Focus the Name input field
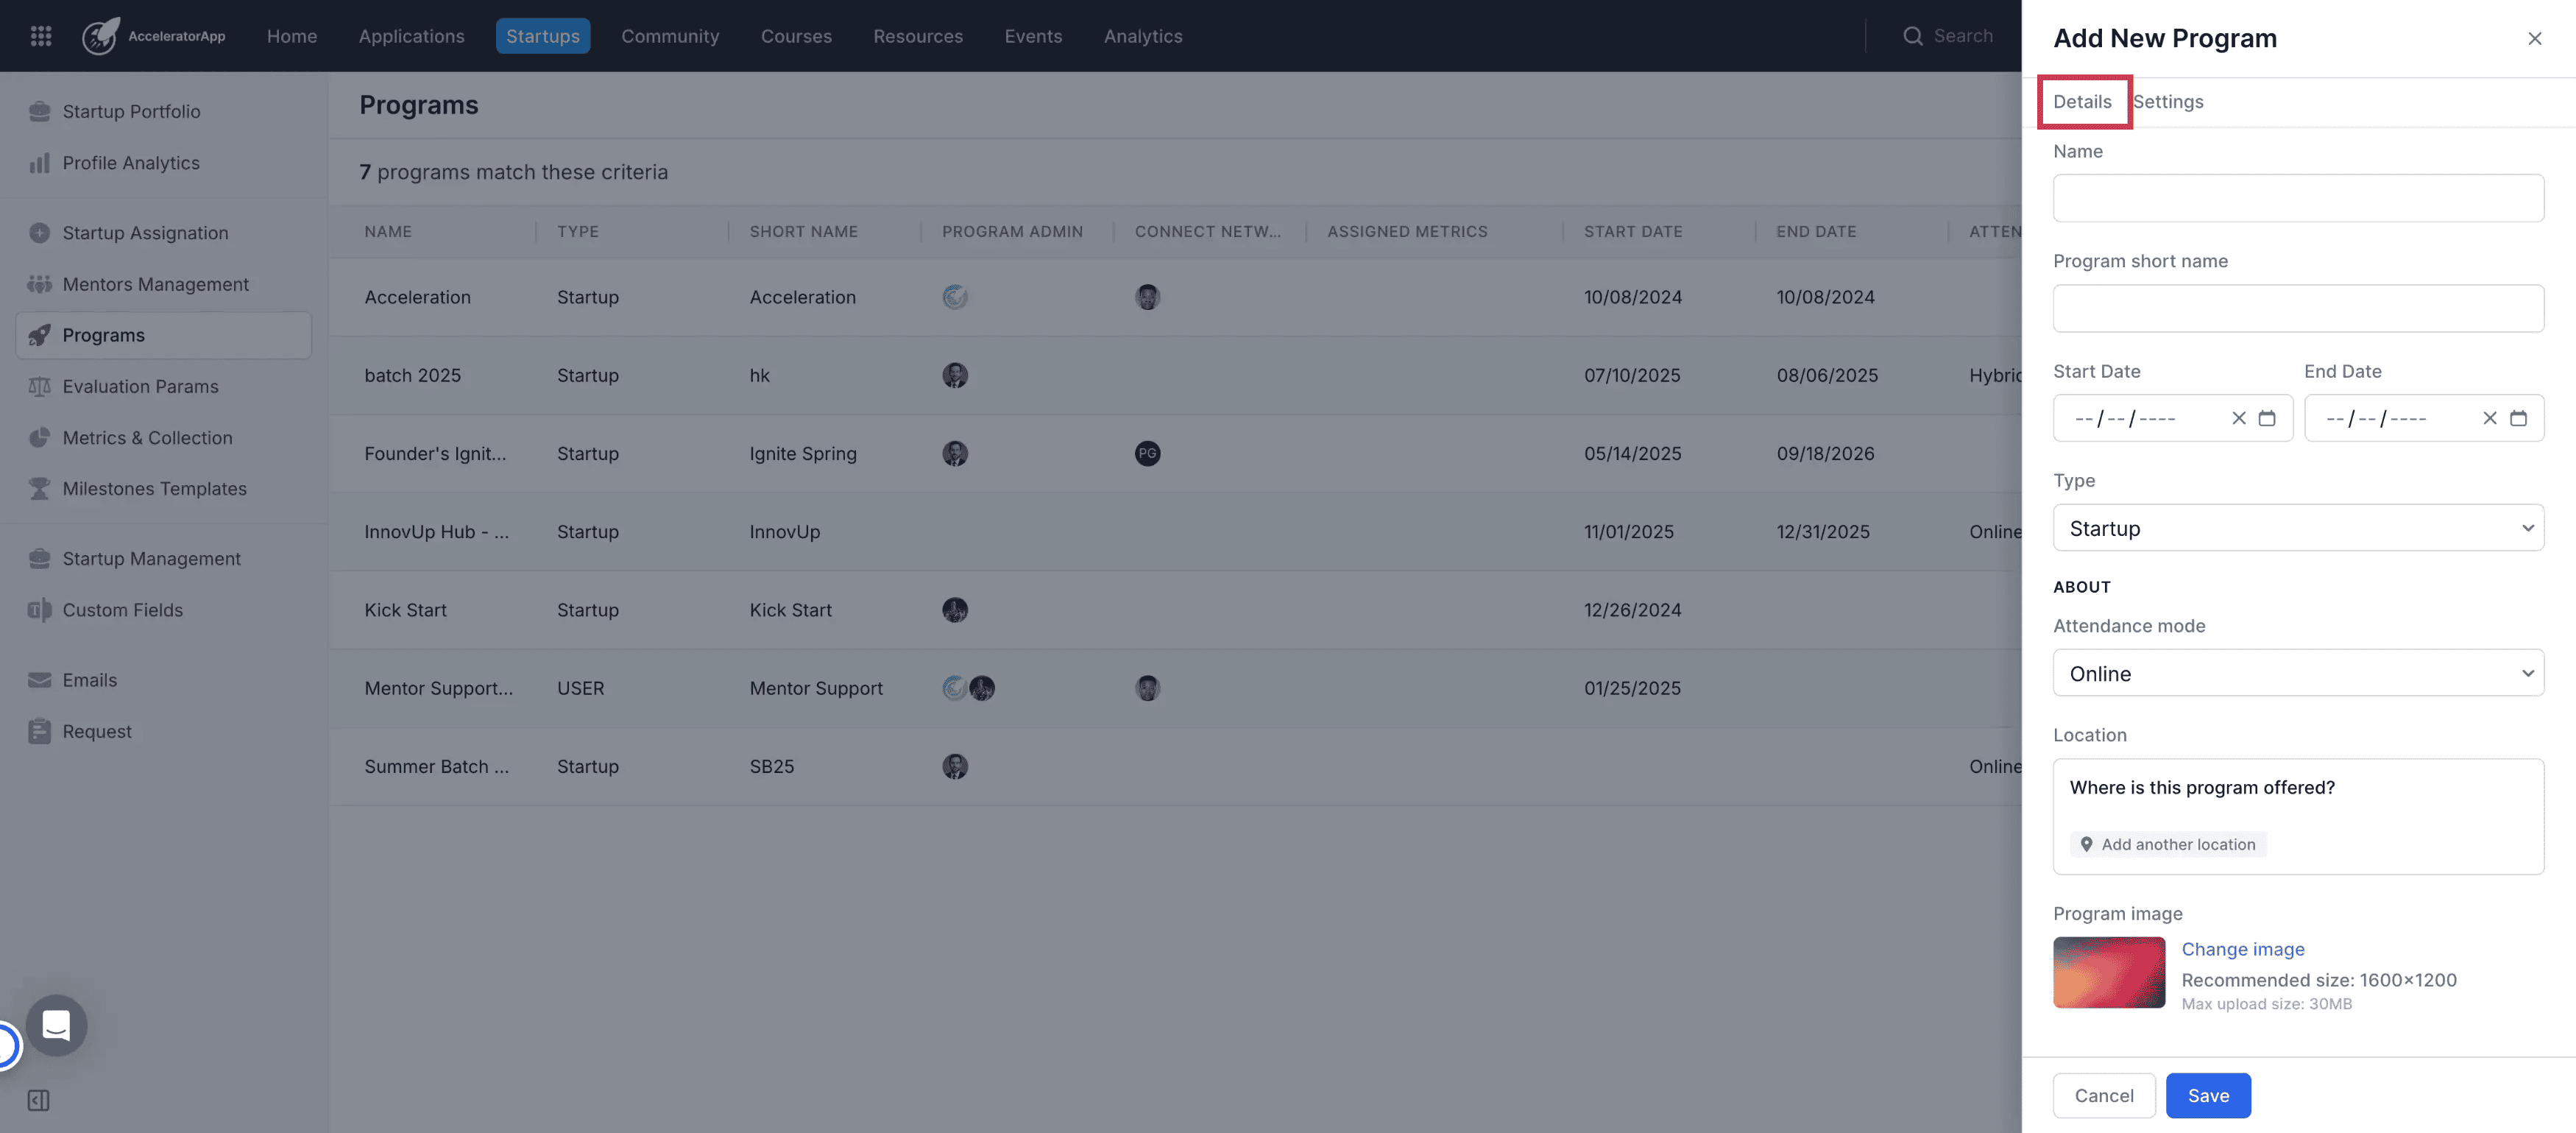Image resolution: width=2576 pixels, height=1133 pixels. [x=2298, y=198]
